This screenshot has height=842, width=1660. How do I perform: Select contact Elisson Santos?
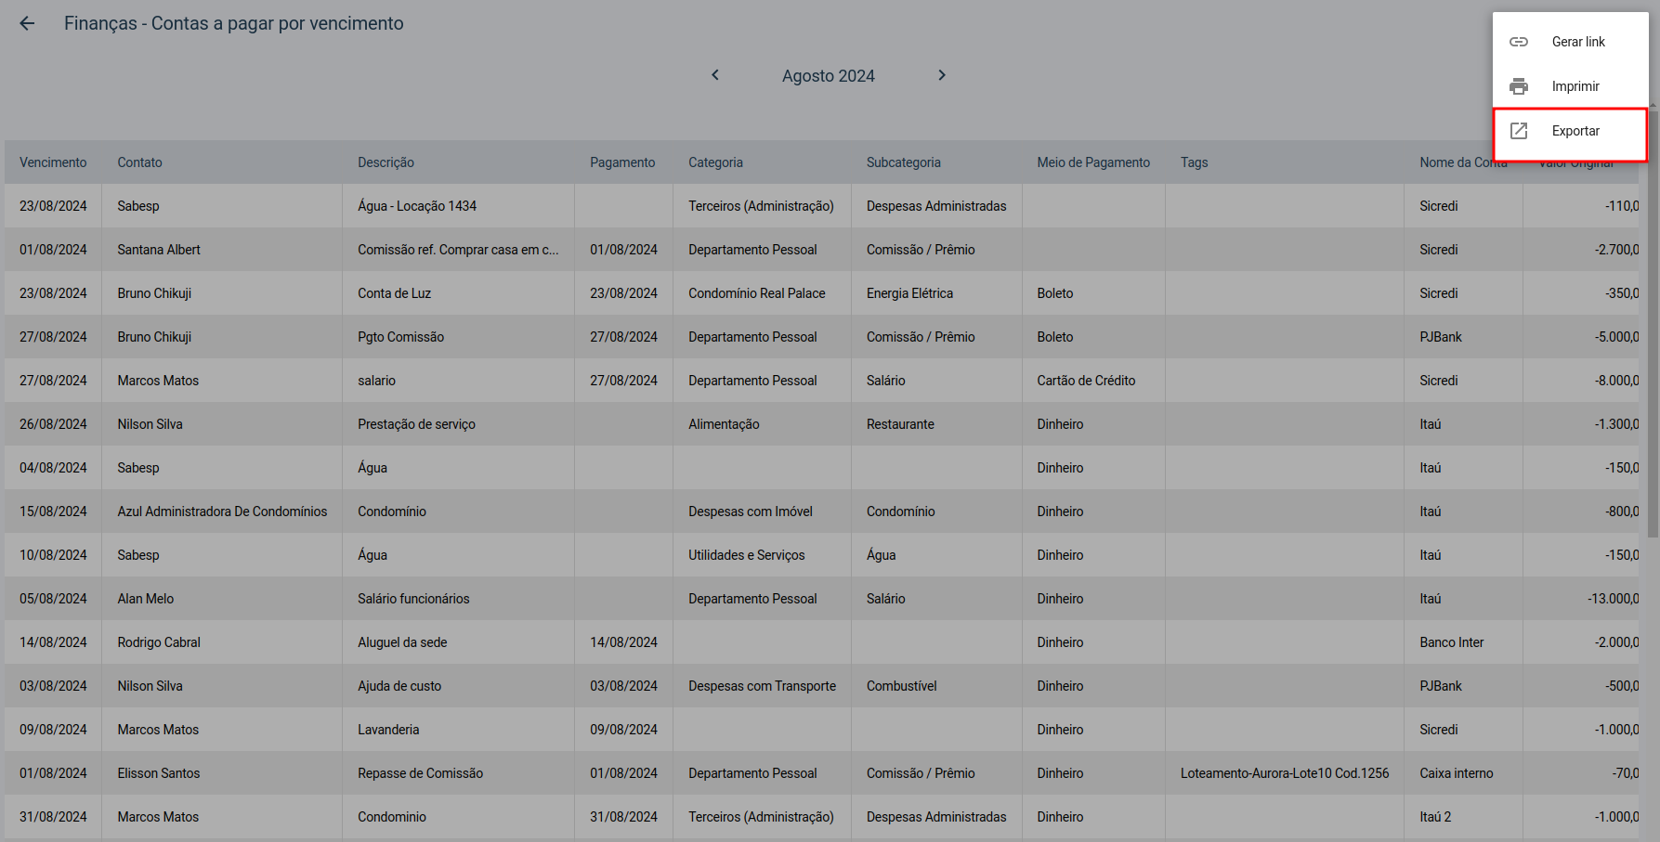pyautogui.click(x=158, y=773)
